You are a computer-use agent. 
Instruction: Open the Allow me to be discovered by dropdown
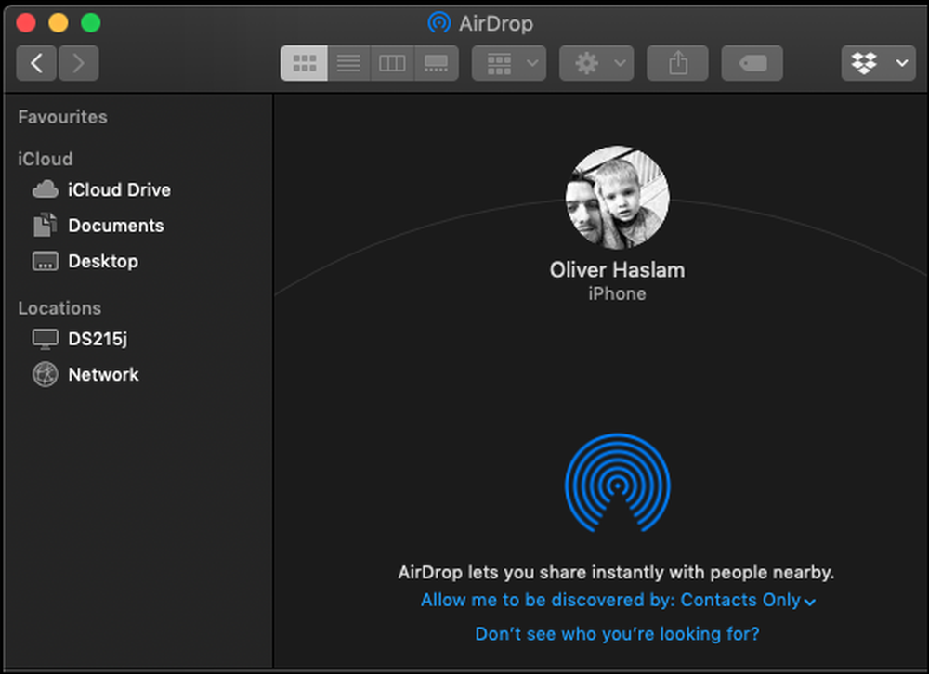pos(618,600)
